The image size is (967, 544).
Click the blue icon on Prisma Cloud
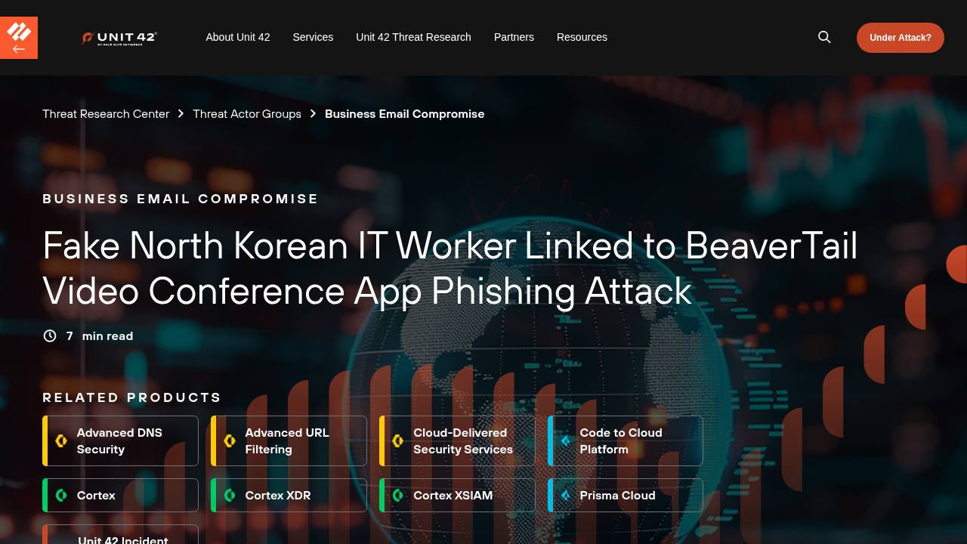click(566, 496)
